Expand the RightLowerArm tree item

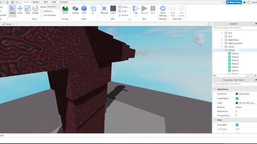click(222, 43)
